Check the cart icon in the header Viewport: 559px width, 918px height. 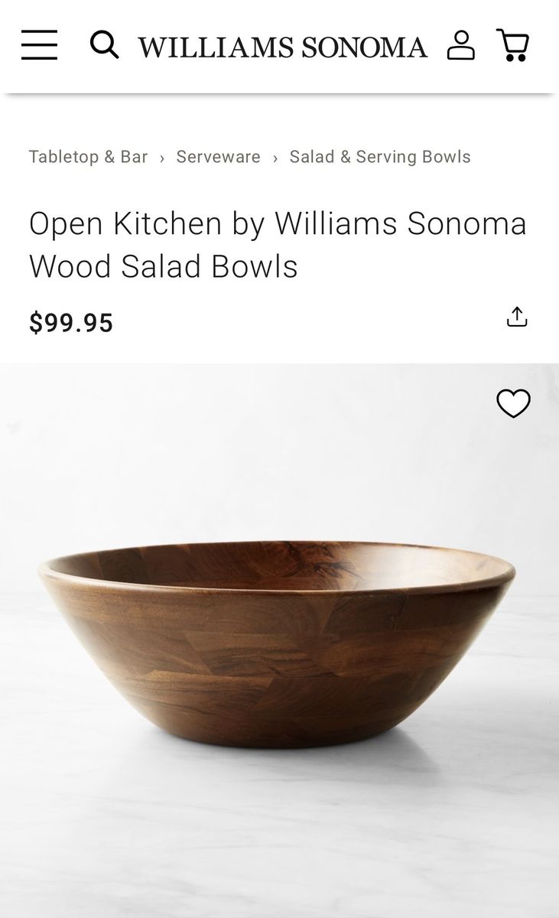[x=512, y=45]
